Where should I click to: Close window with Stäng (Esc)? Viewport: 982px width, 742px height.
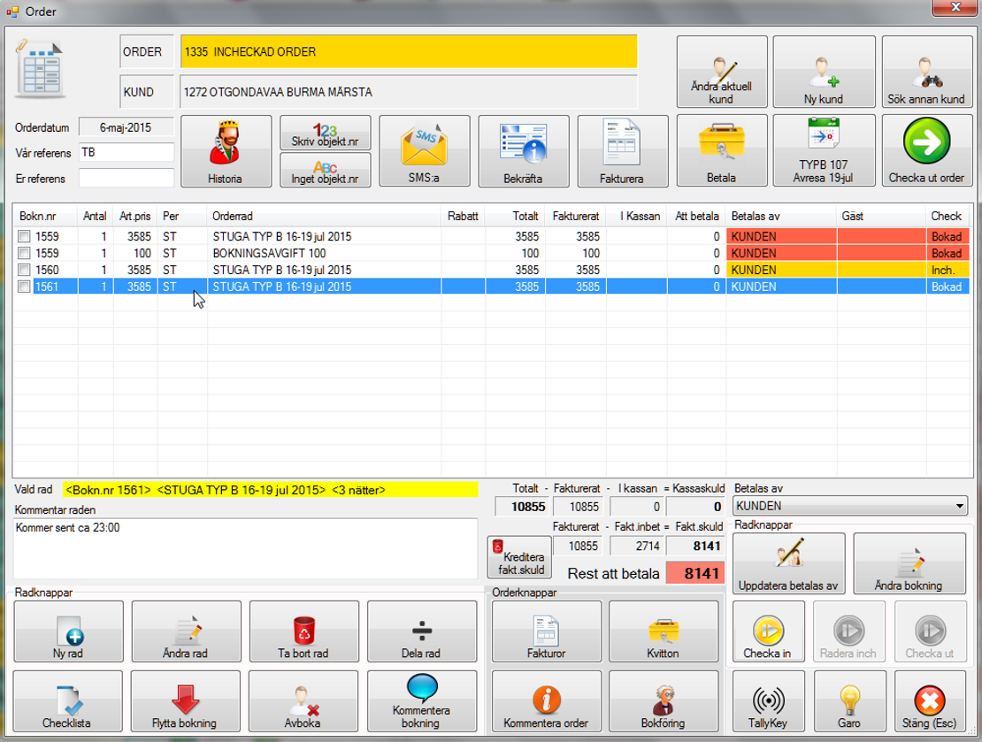tap(930, 700)
